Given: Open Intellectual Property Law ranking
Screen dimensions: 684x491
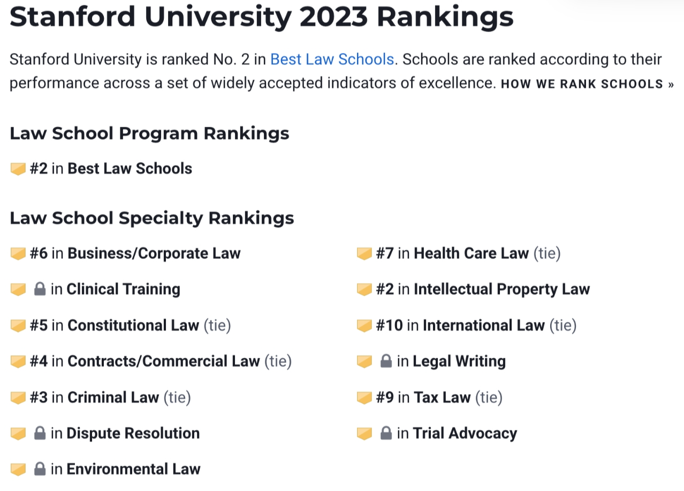Looking at the screenshot, I should point(501,289).
